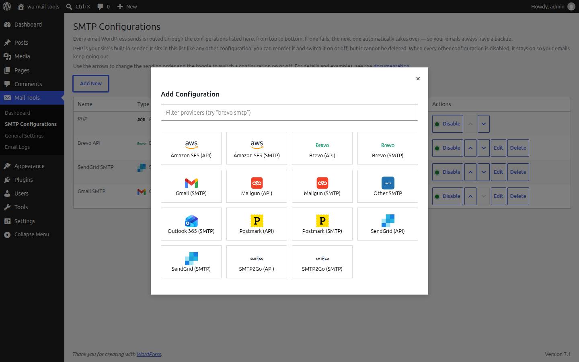Image resolution: width=579 pixels, height=362 pixels.
Task: Click the Gmail SMTP row name
Action: pyautogui.click(x=91, y=191)
